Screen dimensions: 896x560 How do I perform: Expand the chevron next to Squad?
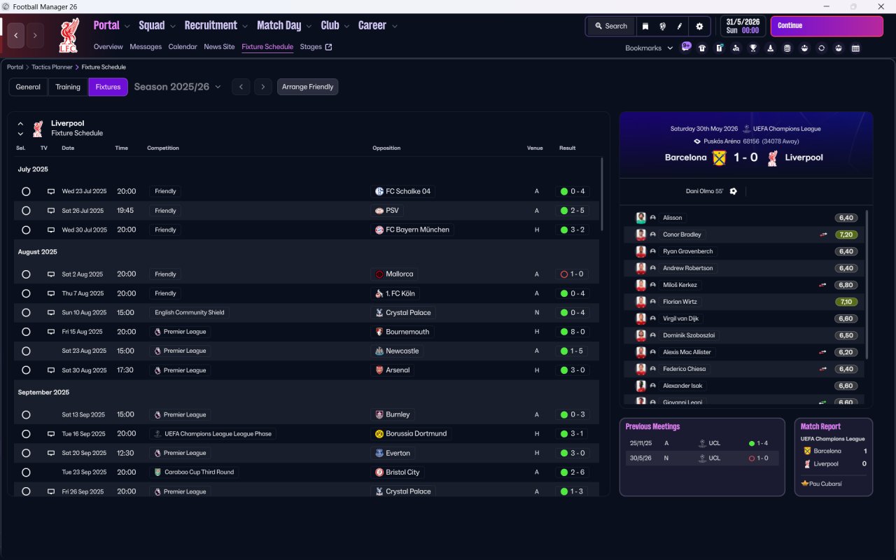coord(172,27)
